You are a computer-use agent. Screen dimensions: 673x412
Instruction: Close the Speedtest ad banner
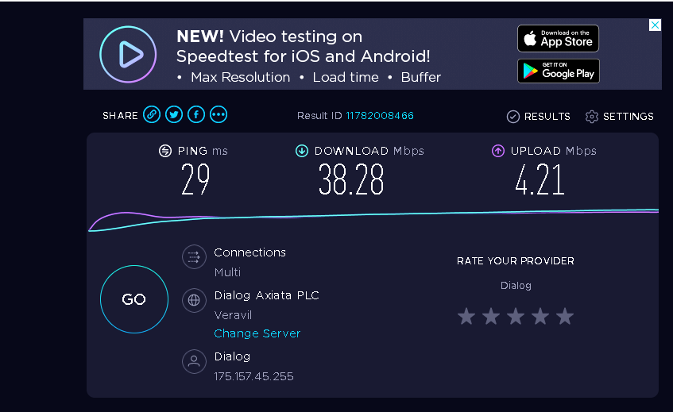tap(655, 25)
